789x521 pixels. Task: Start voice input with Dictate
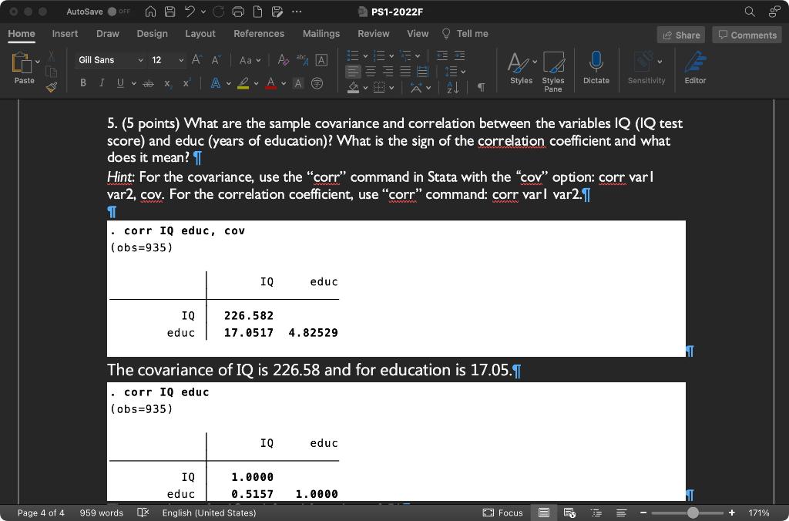[x=596, y=68]
